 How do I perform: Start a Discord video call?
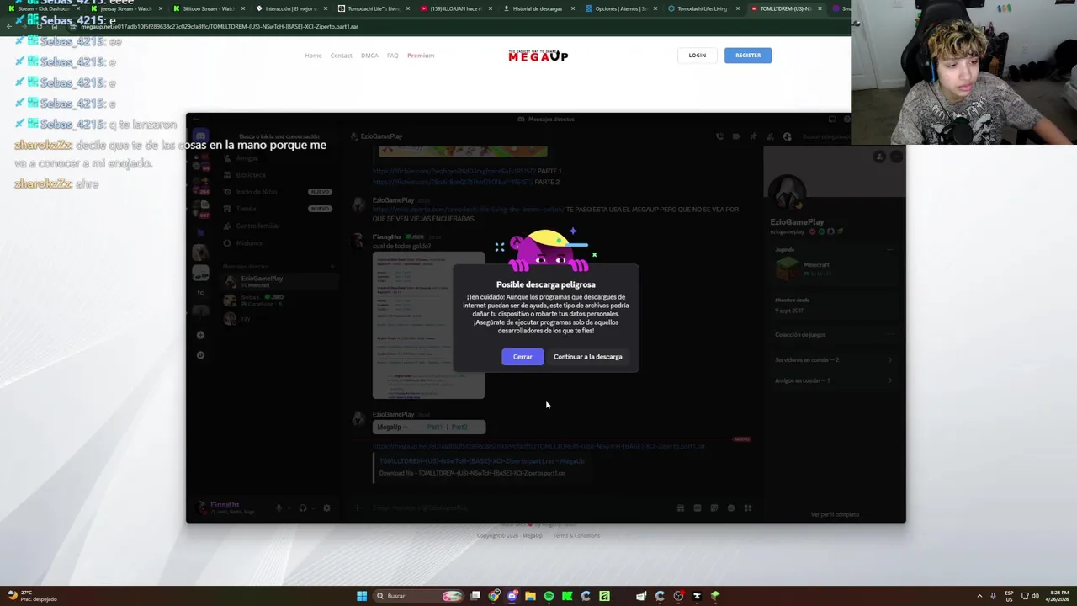(x=736, y=136)
